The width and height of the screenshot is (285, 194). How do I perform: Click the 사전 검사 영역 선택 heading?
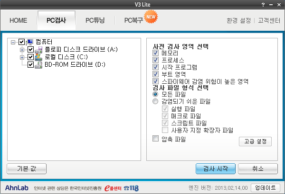[180, 46]
